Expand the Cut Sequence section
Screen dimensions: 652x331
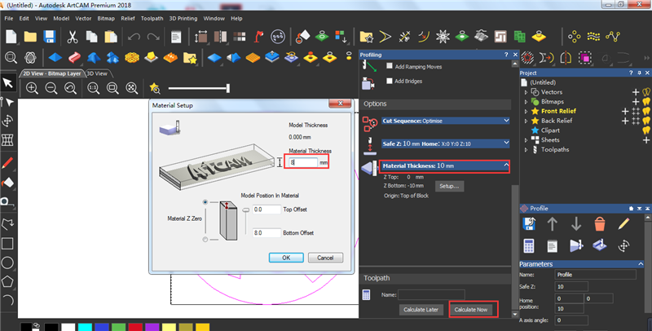507,121
